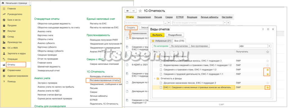Add 1С-Отчетность window to favorites star
Image resolution: width=288 pixels, height=108 pixels.
[x=140, y=11]
